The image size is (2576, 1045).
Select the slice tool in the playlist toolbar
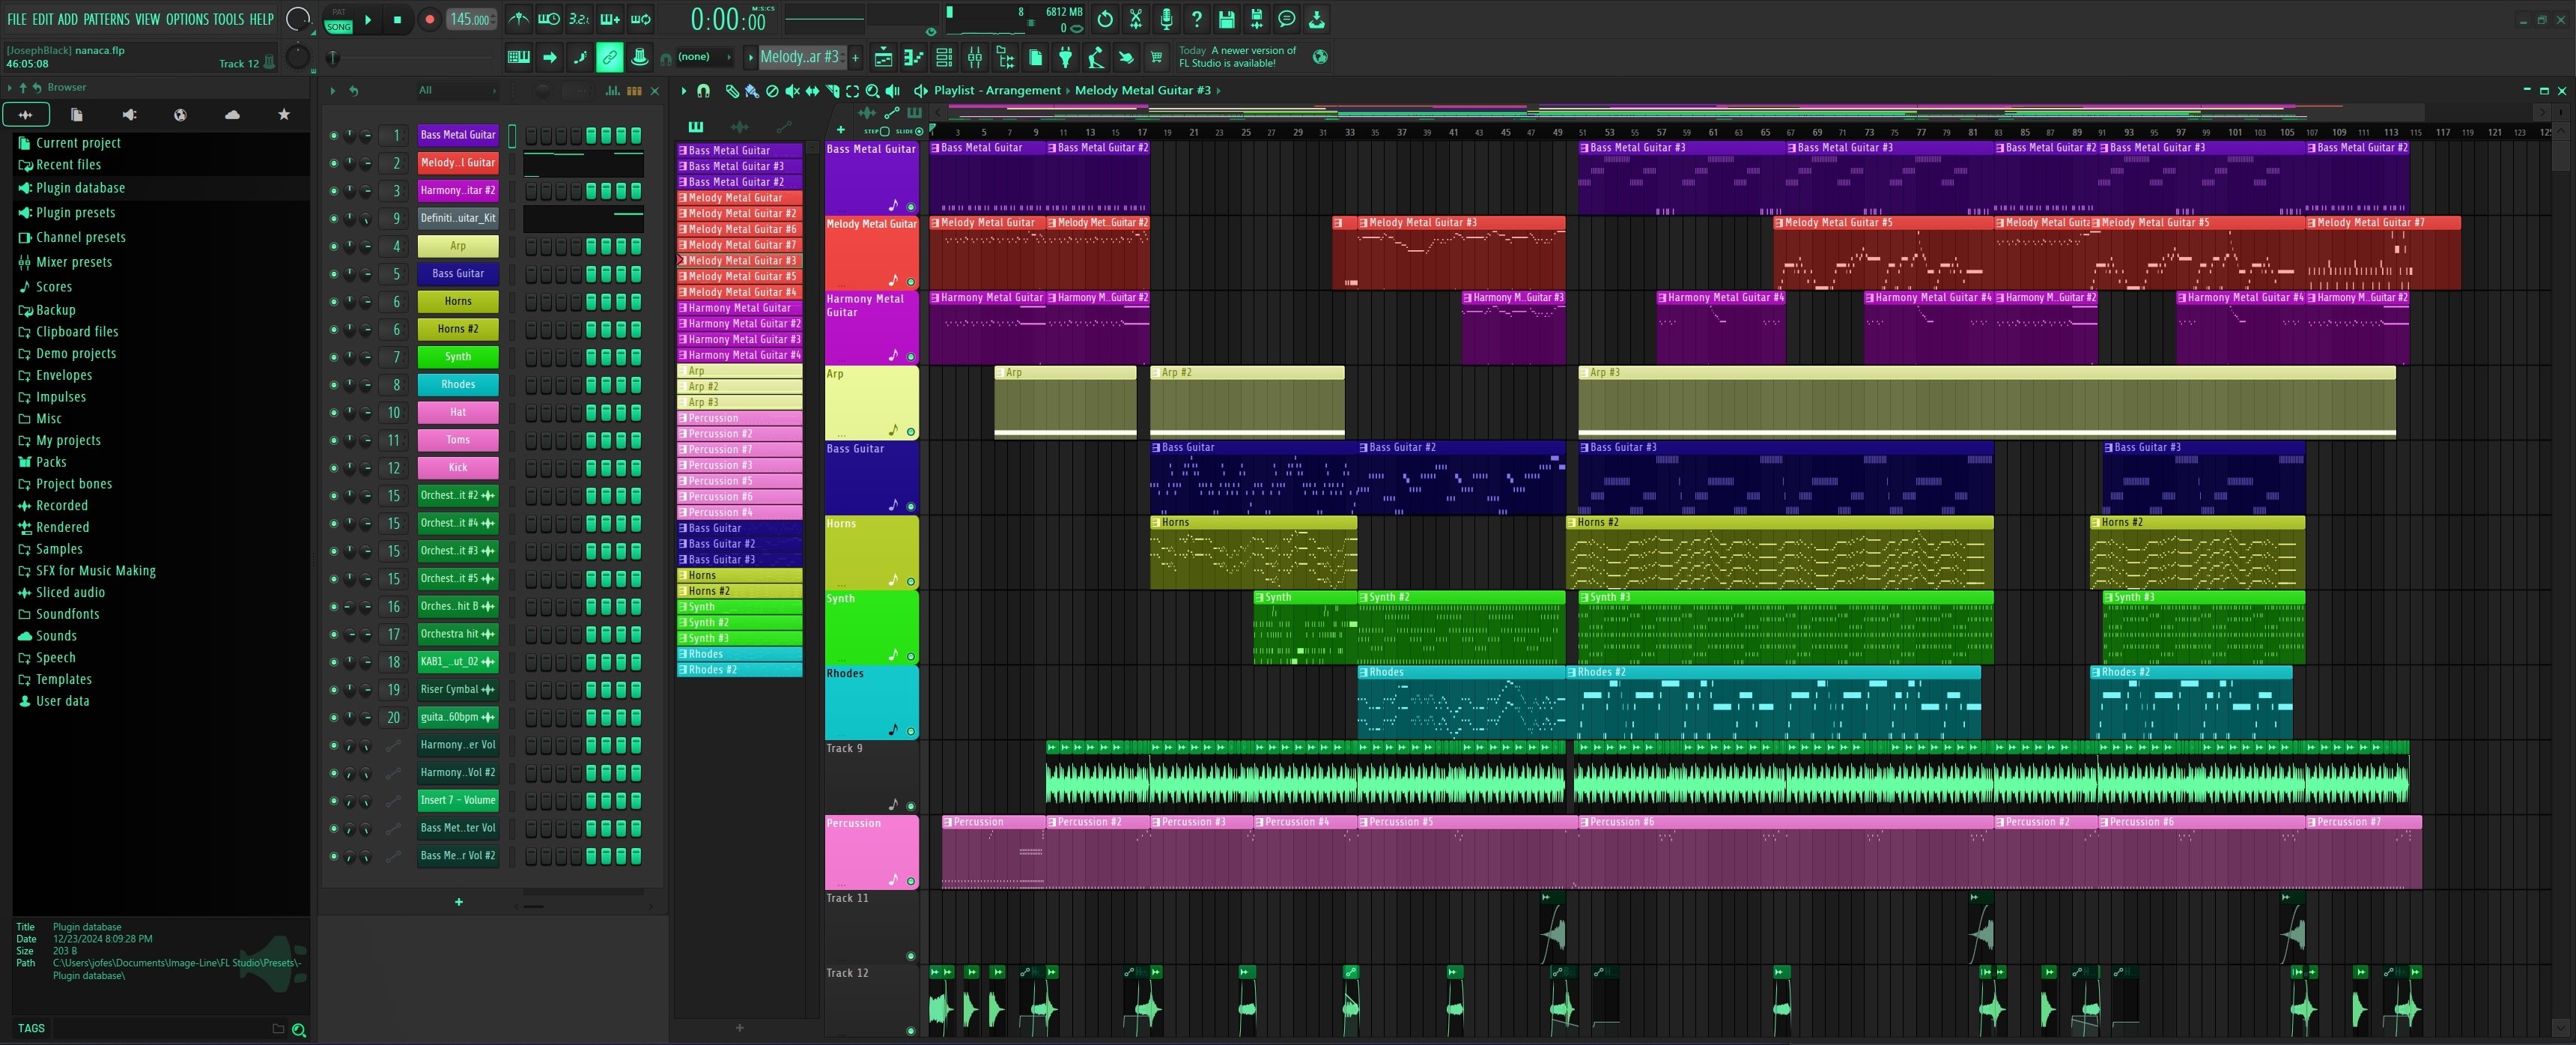click(832, 91)
